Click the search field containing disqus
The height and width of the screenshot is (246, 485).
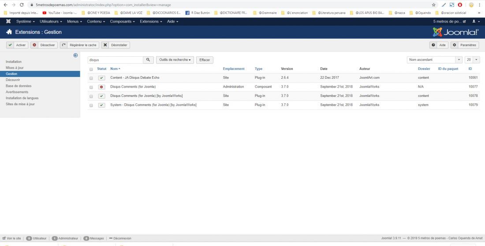click(x=115, y=60)
